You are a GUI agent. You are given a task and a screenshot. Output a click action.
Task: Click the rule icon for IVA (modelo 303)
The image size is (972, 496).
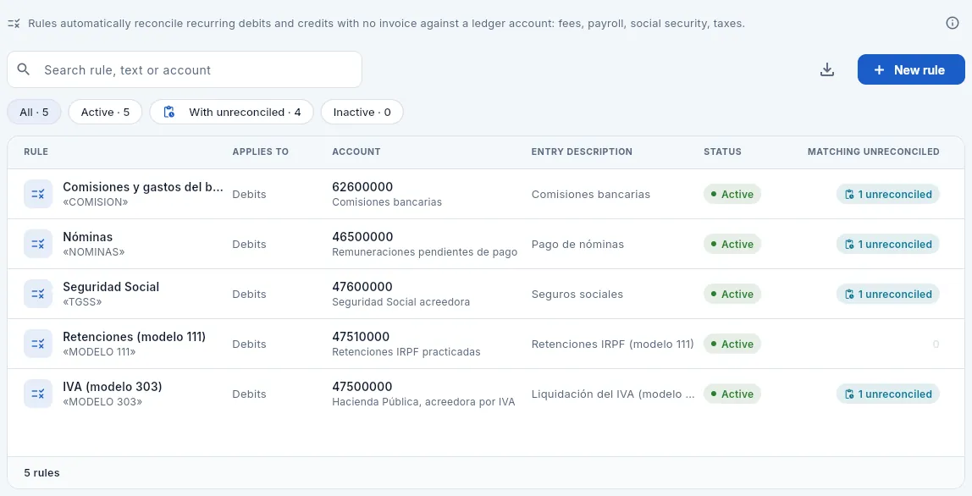(38, 394)
